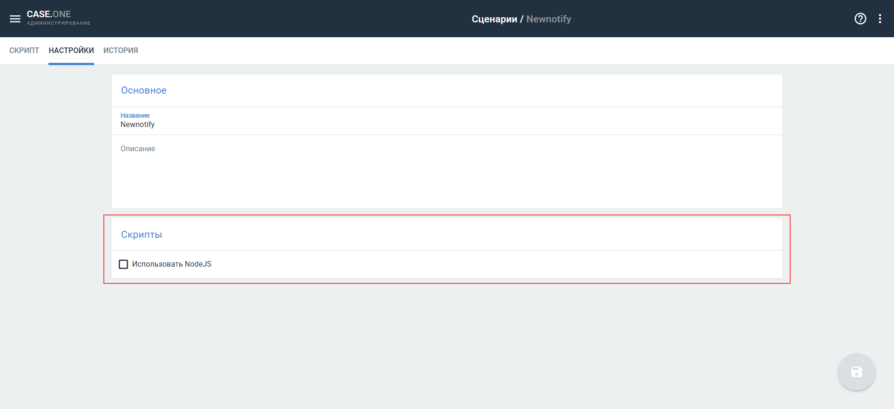Enable the Использовать NodeJS checkbox
Screen dimensions: 894x409
[123, 264]
